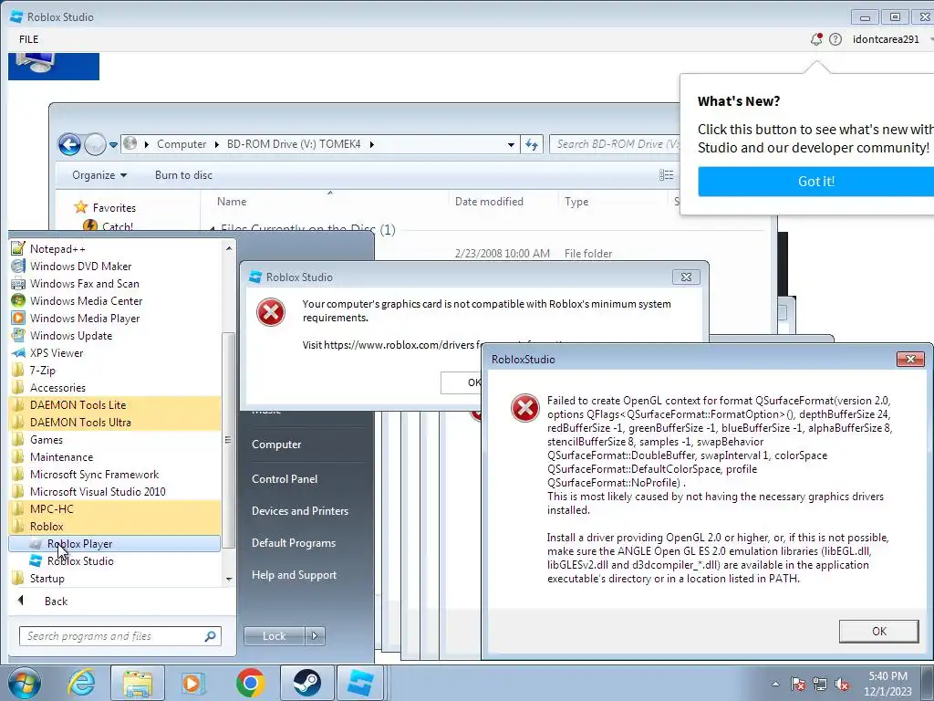Click OK in the graphics card error dialog
934x701 pixels.
(462, 382)
